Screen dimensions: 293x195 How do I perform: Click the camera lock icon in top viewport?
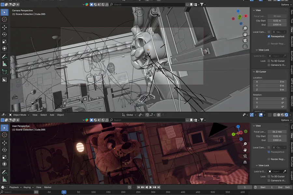tap(245, 47)
